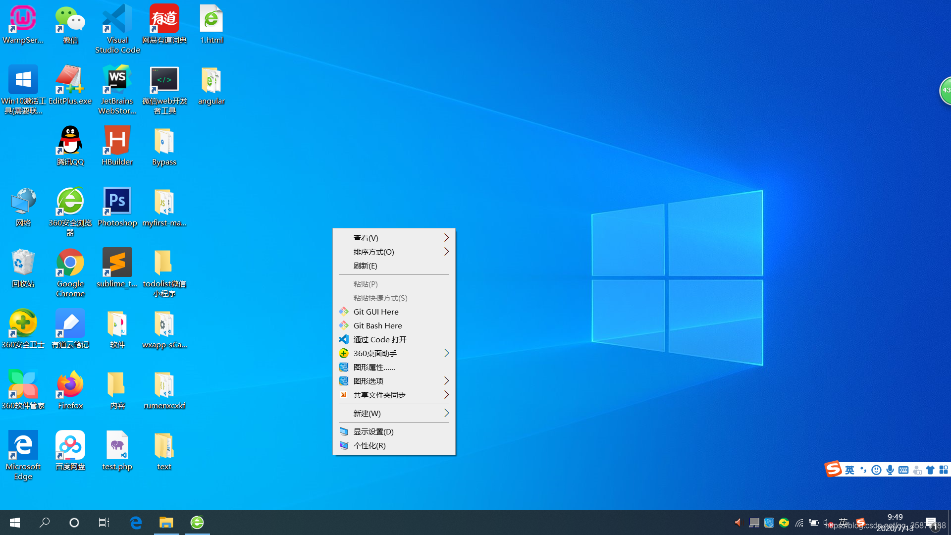Toggle the Sogou IME microphone voice input

[x=890, y=470]
